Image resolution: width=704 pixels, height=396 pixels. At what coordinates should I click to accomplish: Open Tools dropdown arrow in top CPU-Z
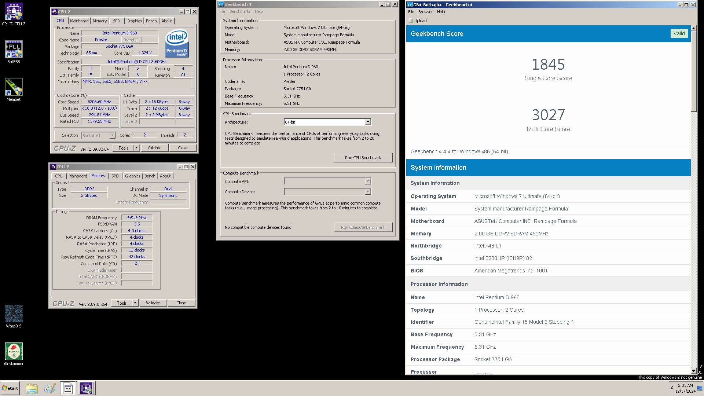click(136, 148)
